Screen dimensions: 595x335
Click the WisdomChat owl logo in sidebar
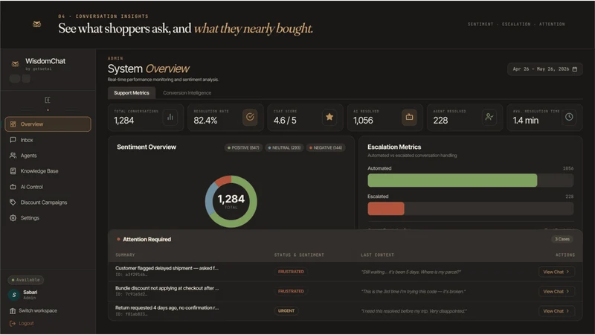coord(15,64)
